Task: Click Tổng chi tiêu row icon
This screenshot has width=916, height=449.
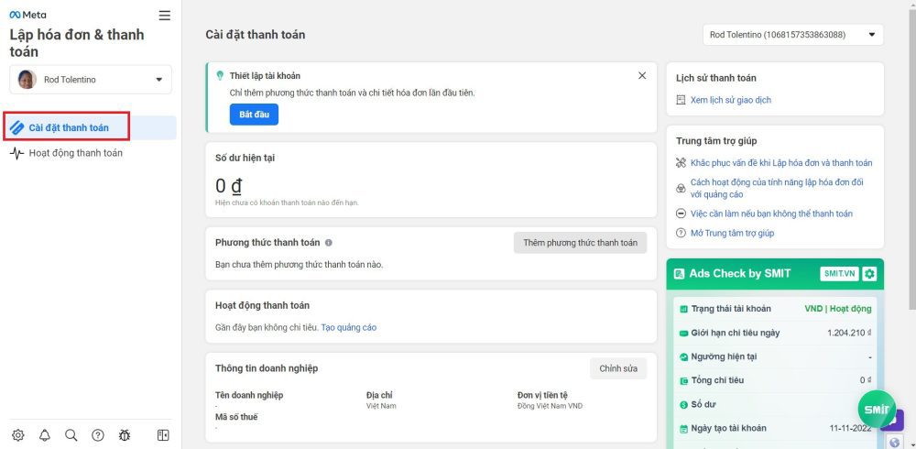Action: tap(683, 380)
